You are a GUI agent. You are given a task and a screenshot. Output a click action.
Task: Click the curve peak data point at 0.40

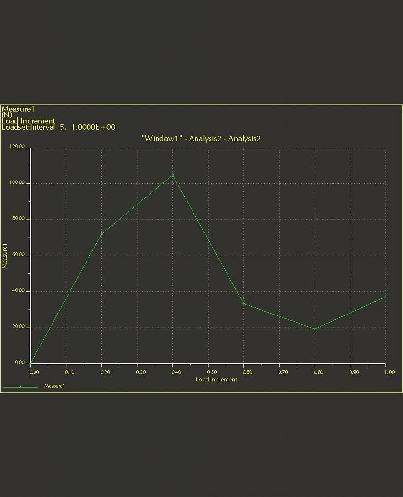click(x=173, y=175)
